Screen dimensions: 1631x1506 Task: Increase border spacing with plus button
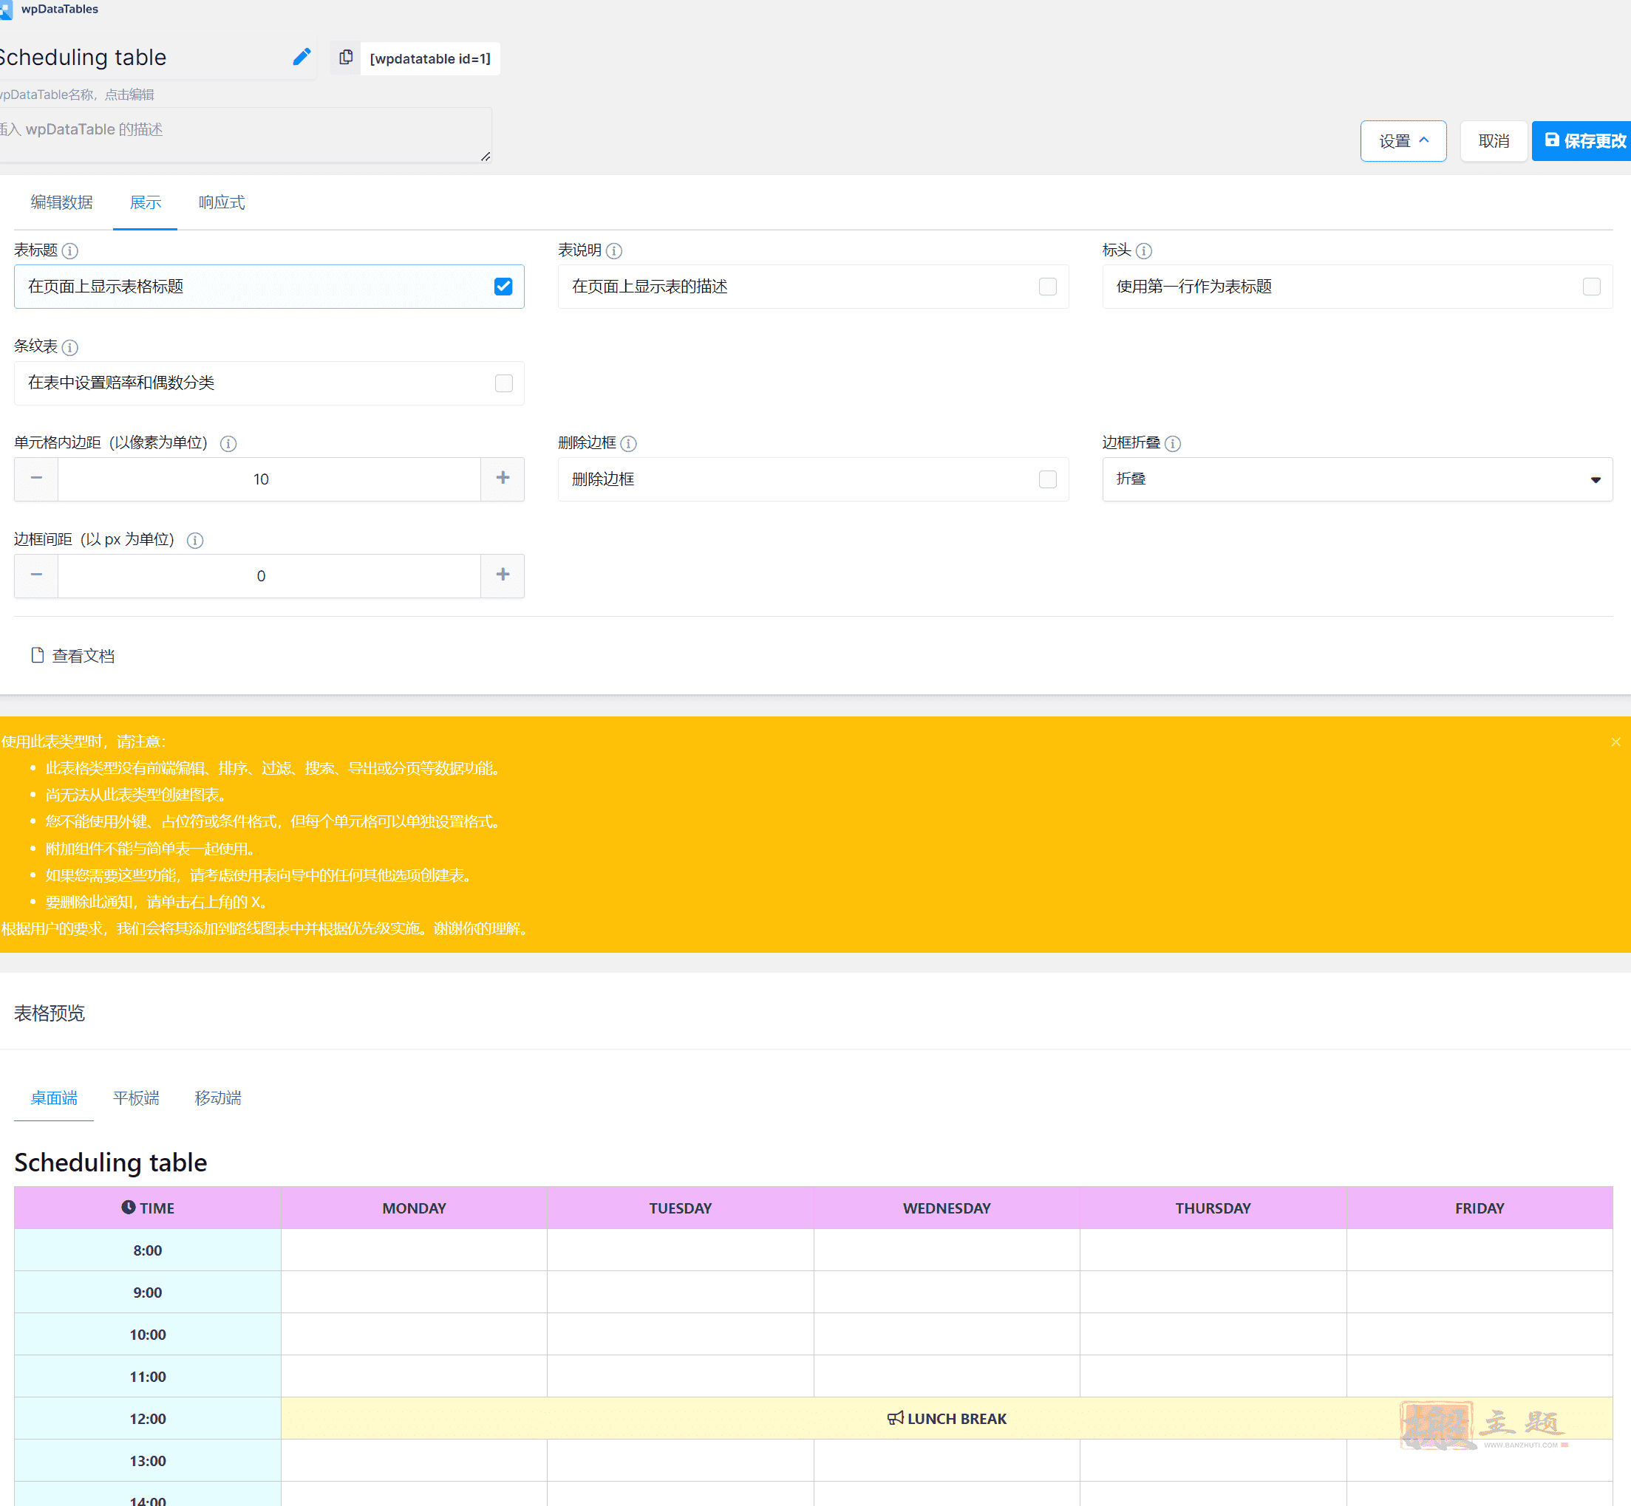coord(503,576)
